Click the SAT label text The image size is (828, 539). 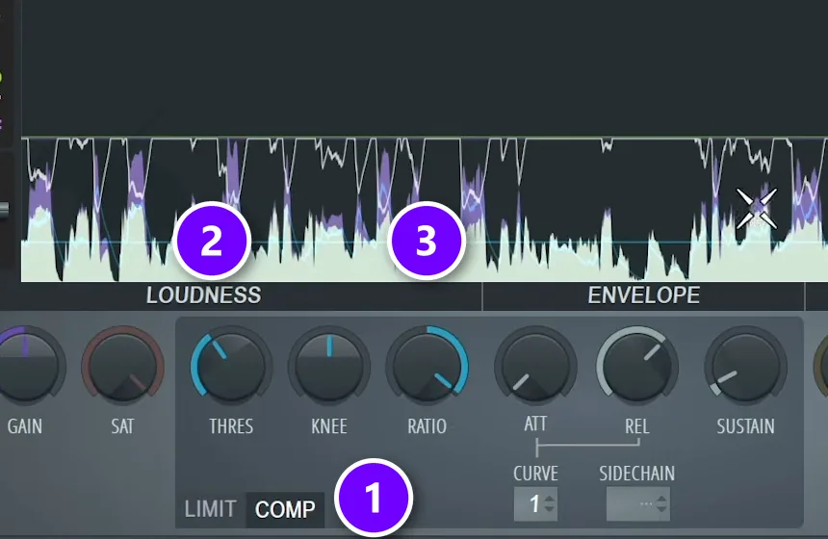pyautogui.click(x=122, y=426)
